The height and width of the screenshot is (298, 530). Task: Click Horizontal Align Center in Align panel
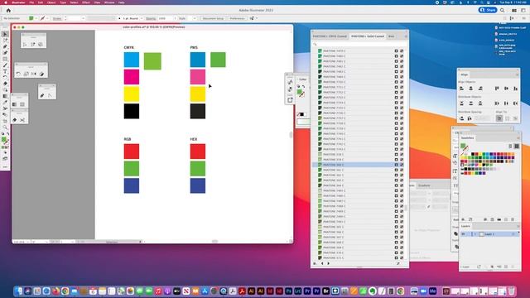(x=471, y=89)
